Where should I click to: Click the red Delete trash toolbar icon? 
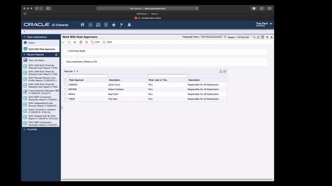pos(81,42)
